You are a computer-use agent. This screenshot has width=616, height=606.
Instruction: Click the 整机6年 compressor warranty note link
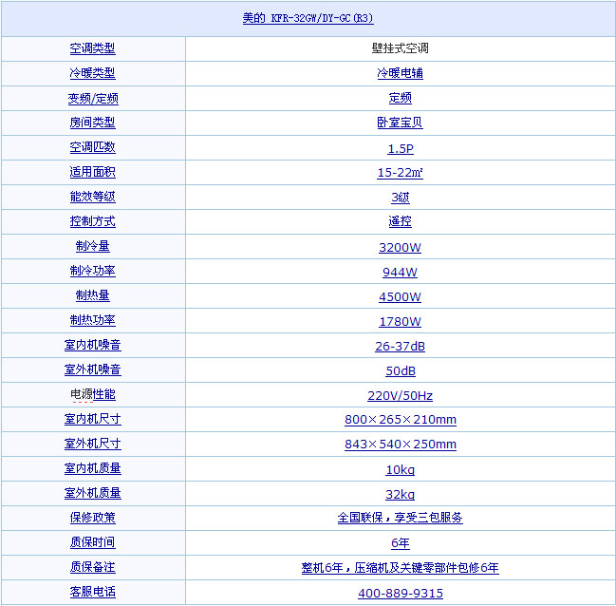[x=400, y=568]
